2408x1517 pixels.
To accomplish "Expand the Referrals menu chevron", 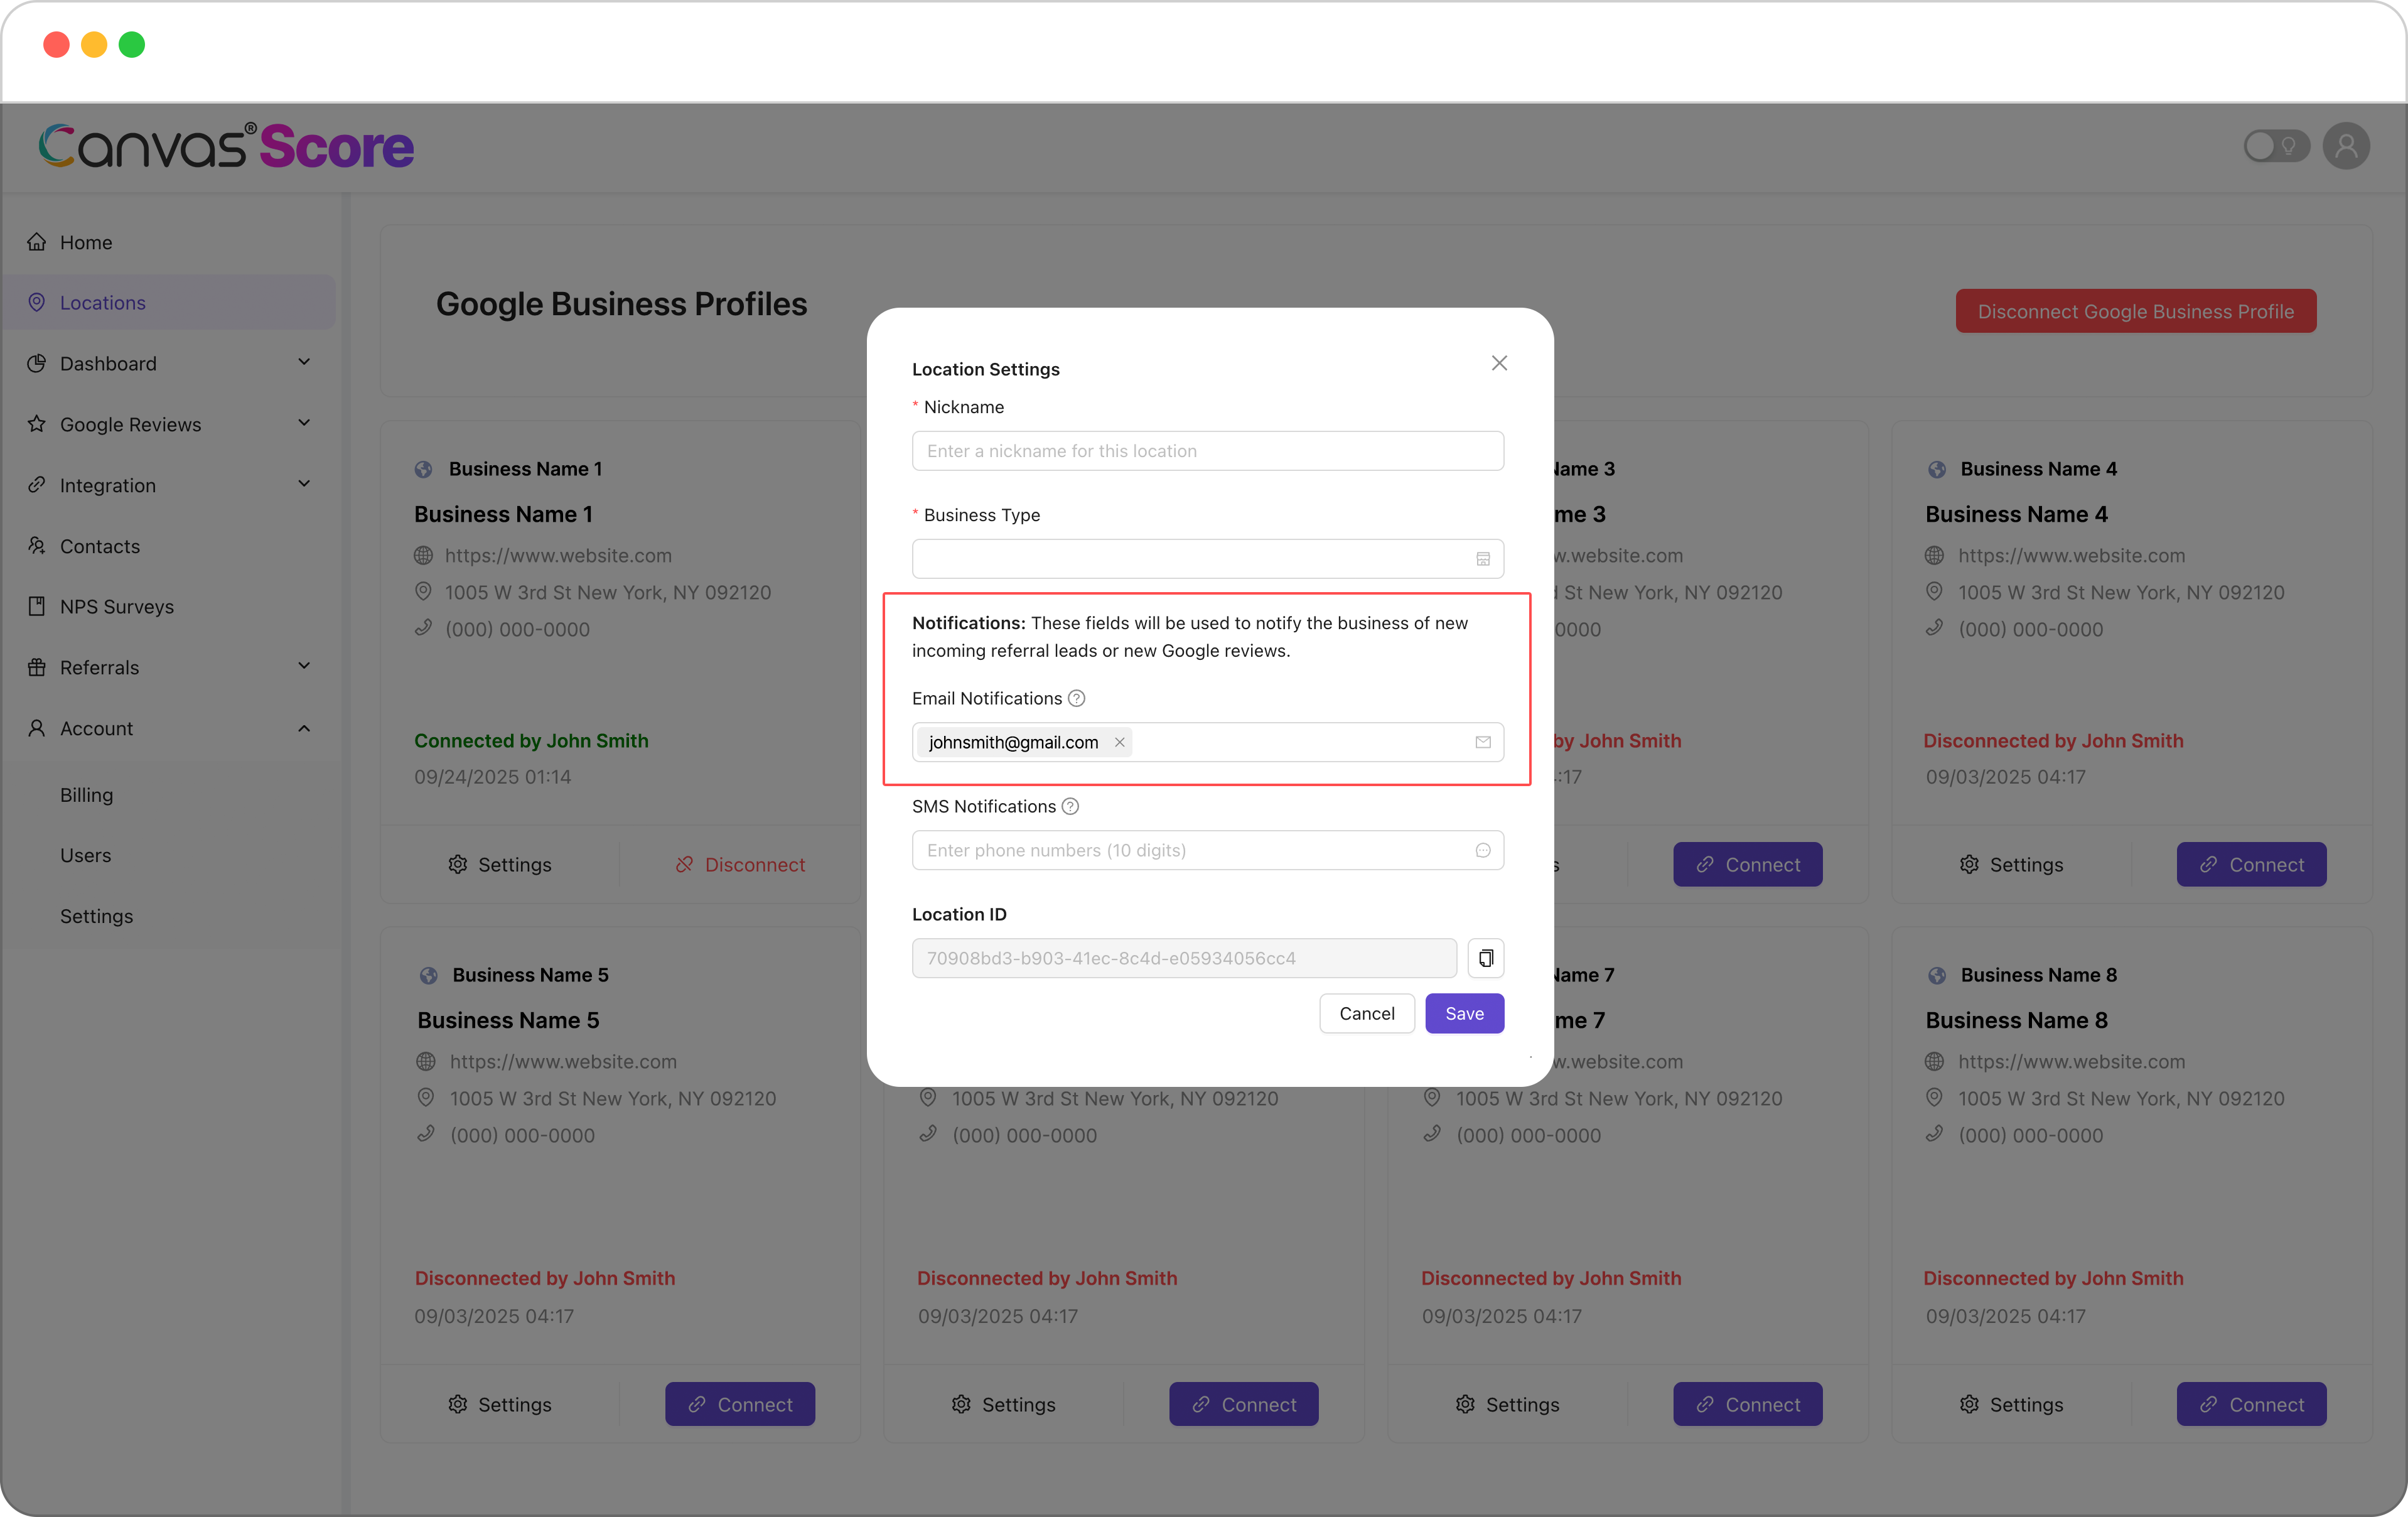I will click(304, 666).
